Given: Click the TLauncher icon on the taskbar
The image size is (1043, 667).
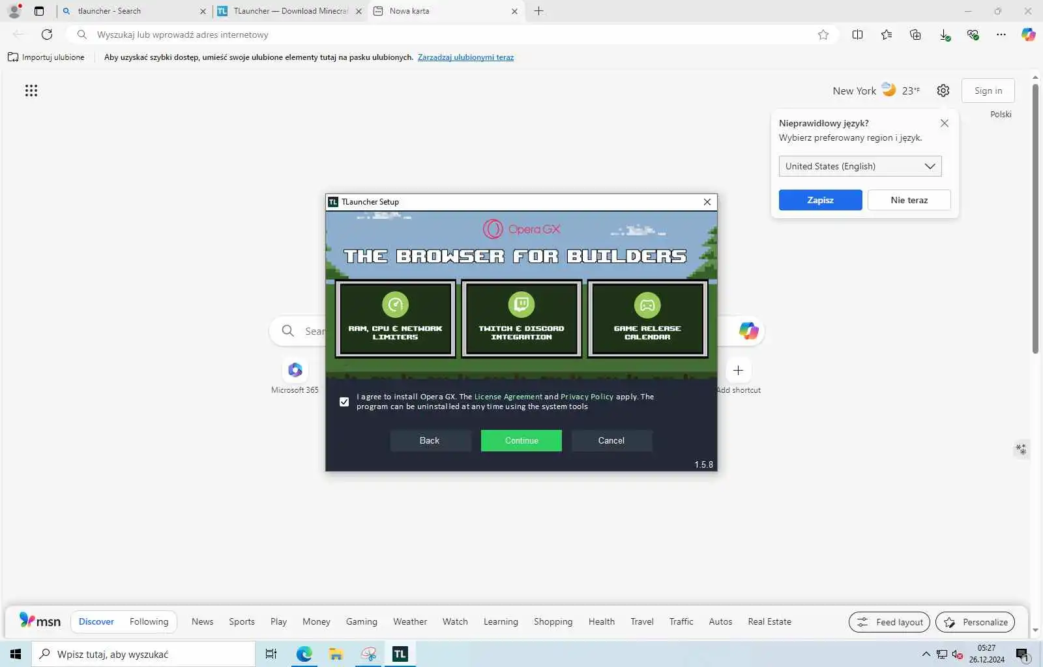Looking at the screenshot, I should [400, 654].
